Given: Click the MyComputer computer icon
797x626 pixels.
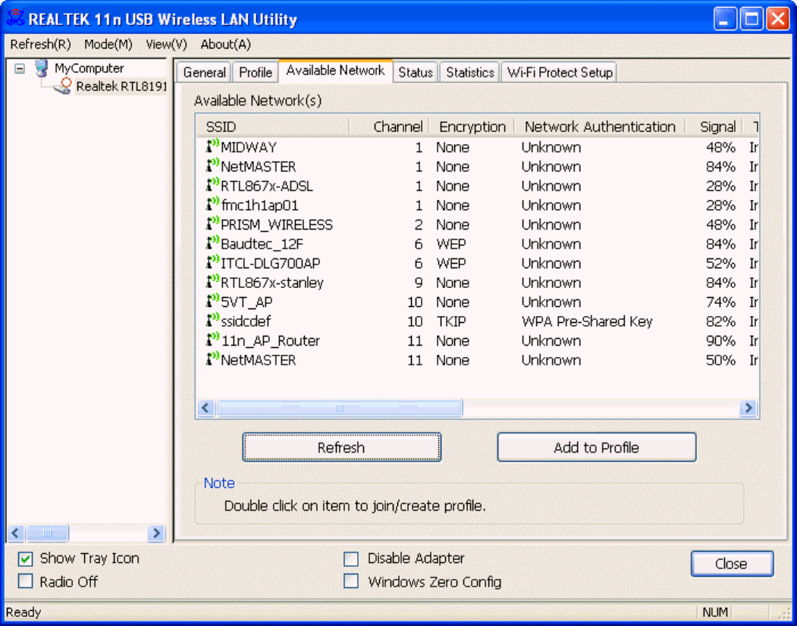Looking at the screenshot, I should (x=42, y=68).
